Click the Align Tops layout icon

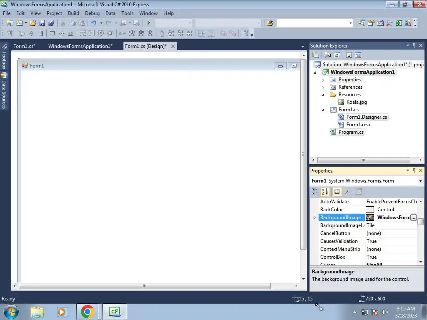tap(53, 33)
